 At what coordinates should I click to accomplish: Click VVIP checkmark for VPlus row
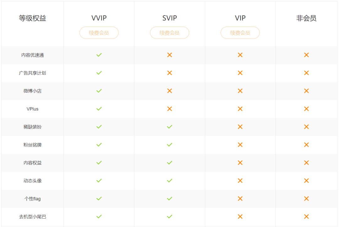pyautogui.click(x=99, y=109)
